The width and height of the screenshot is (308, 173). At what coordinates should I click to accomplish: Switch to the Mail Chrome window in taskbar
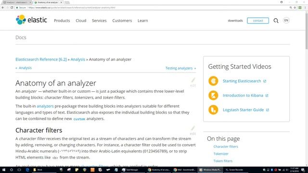click(x=184, y=170)
